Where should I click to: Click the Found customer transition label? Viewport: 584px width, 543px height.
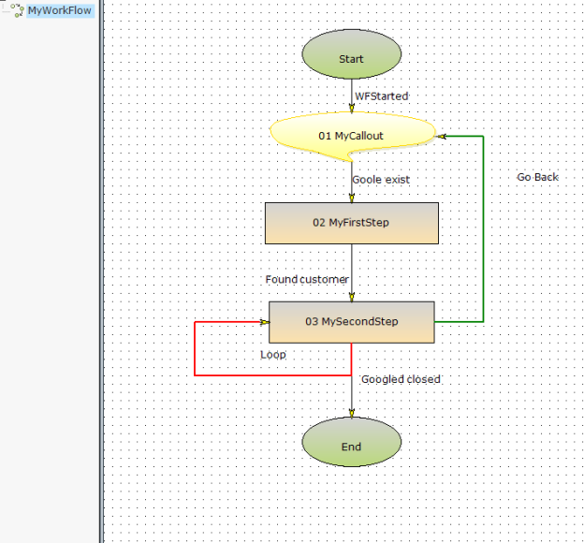pos(307,279)
